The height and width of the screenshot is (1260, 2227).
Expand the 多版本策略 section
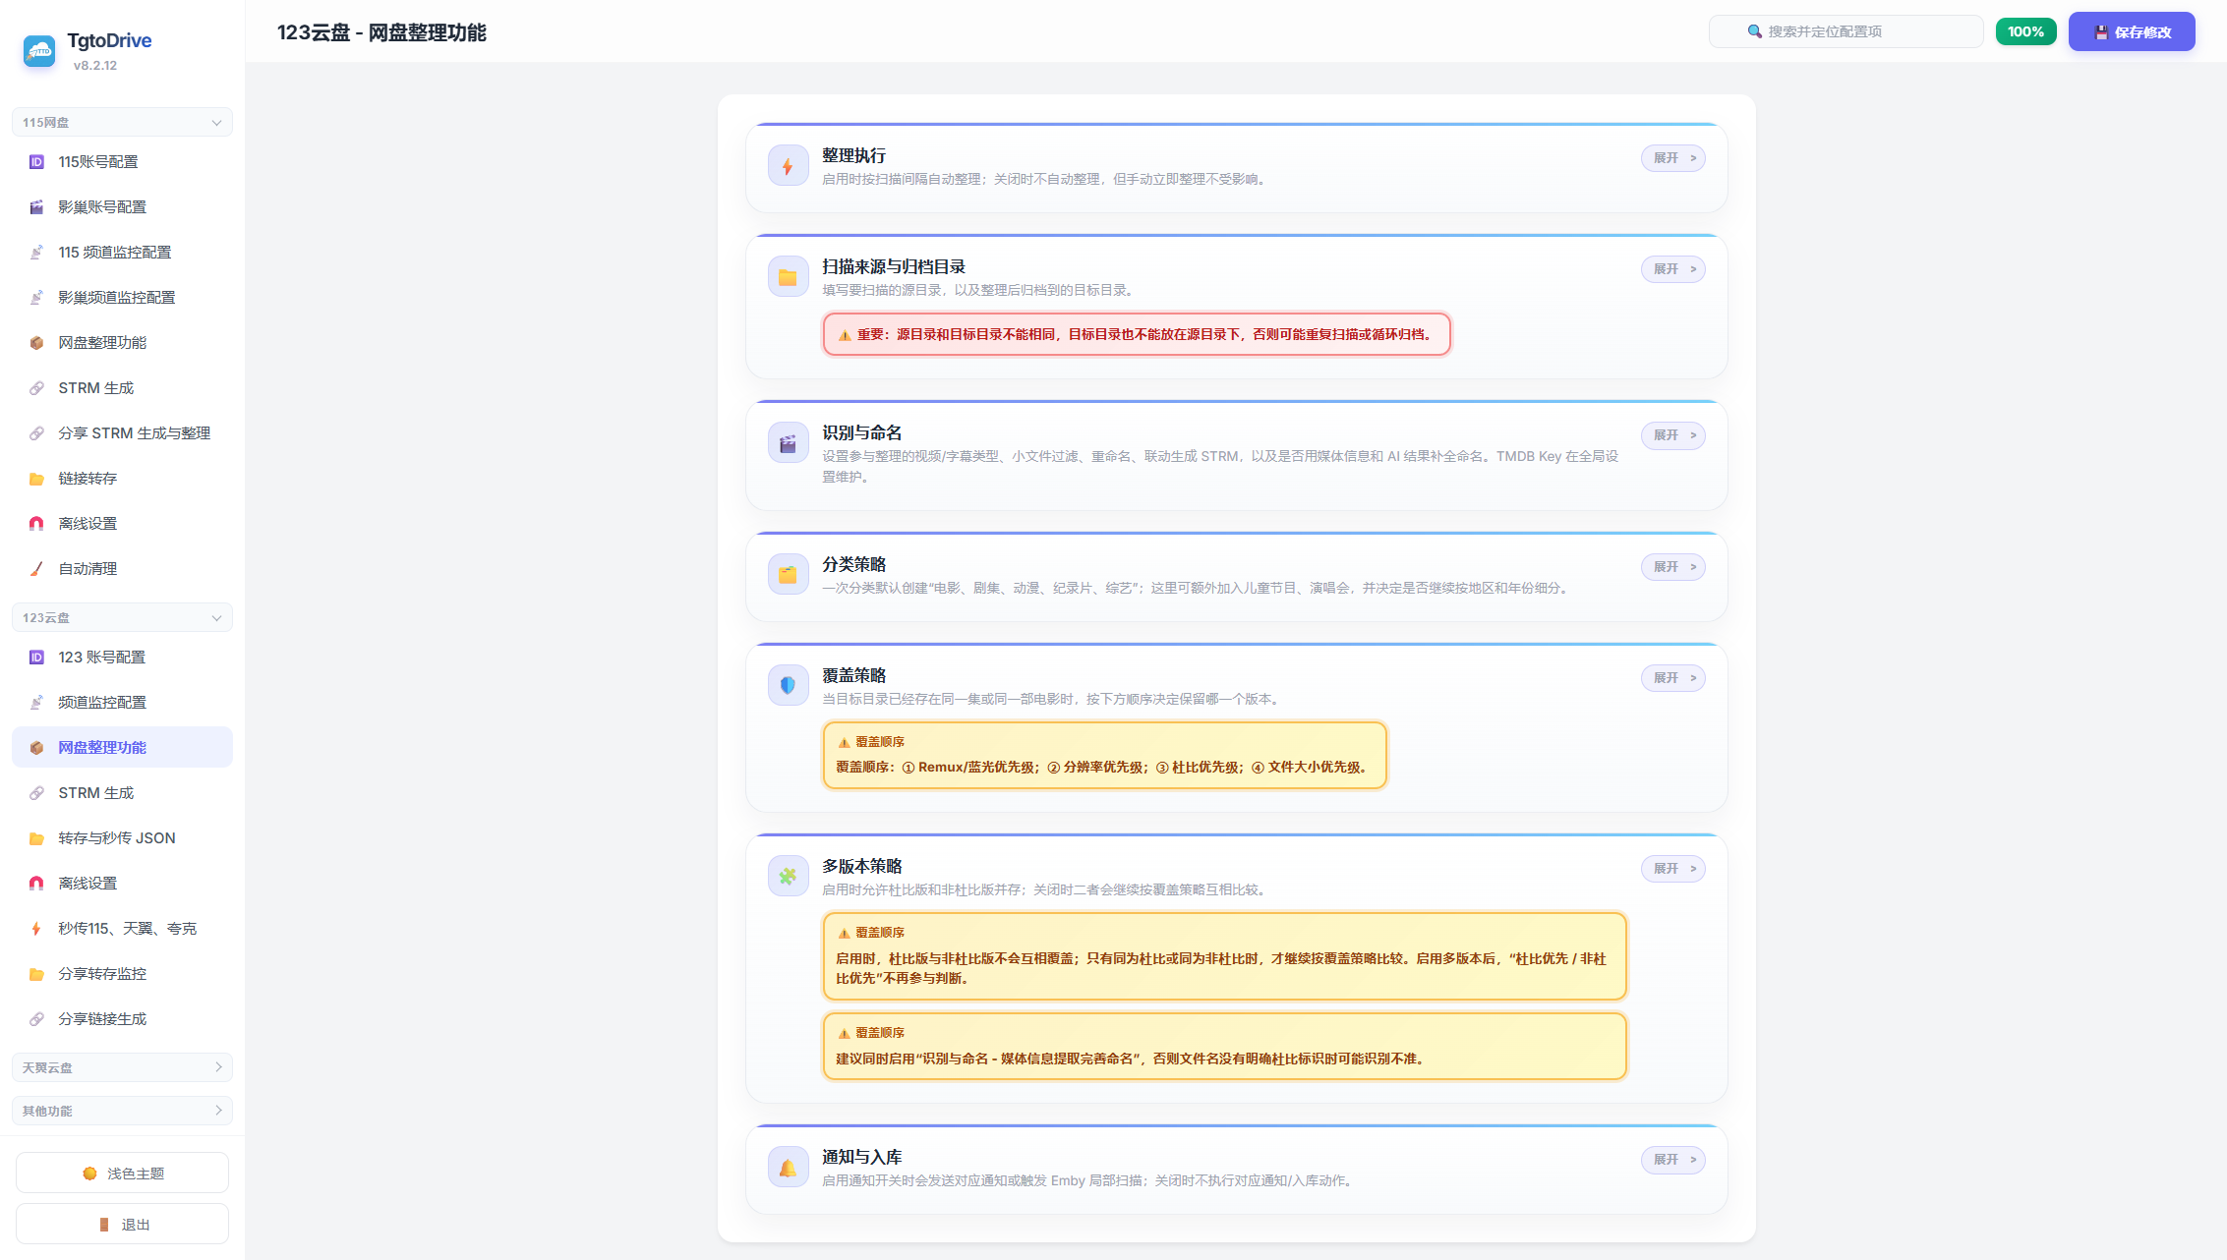click(1672, 869)
